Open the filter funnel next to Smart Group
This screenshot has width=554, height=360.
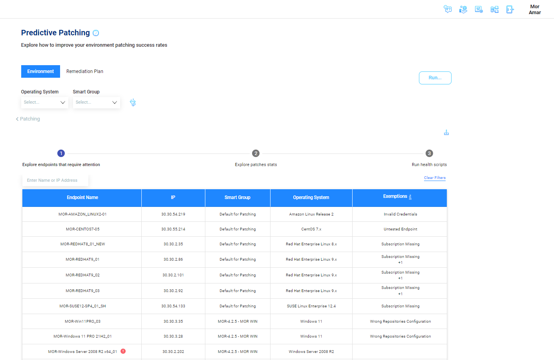(133, 102)
